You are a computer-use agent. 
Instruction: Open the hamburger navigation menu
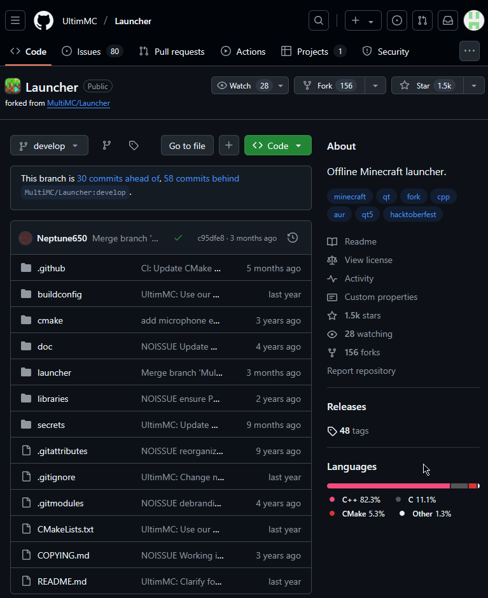pyautogui.click(x=15, y=20)
